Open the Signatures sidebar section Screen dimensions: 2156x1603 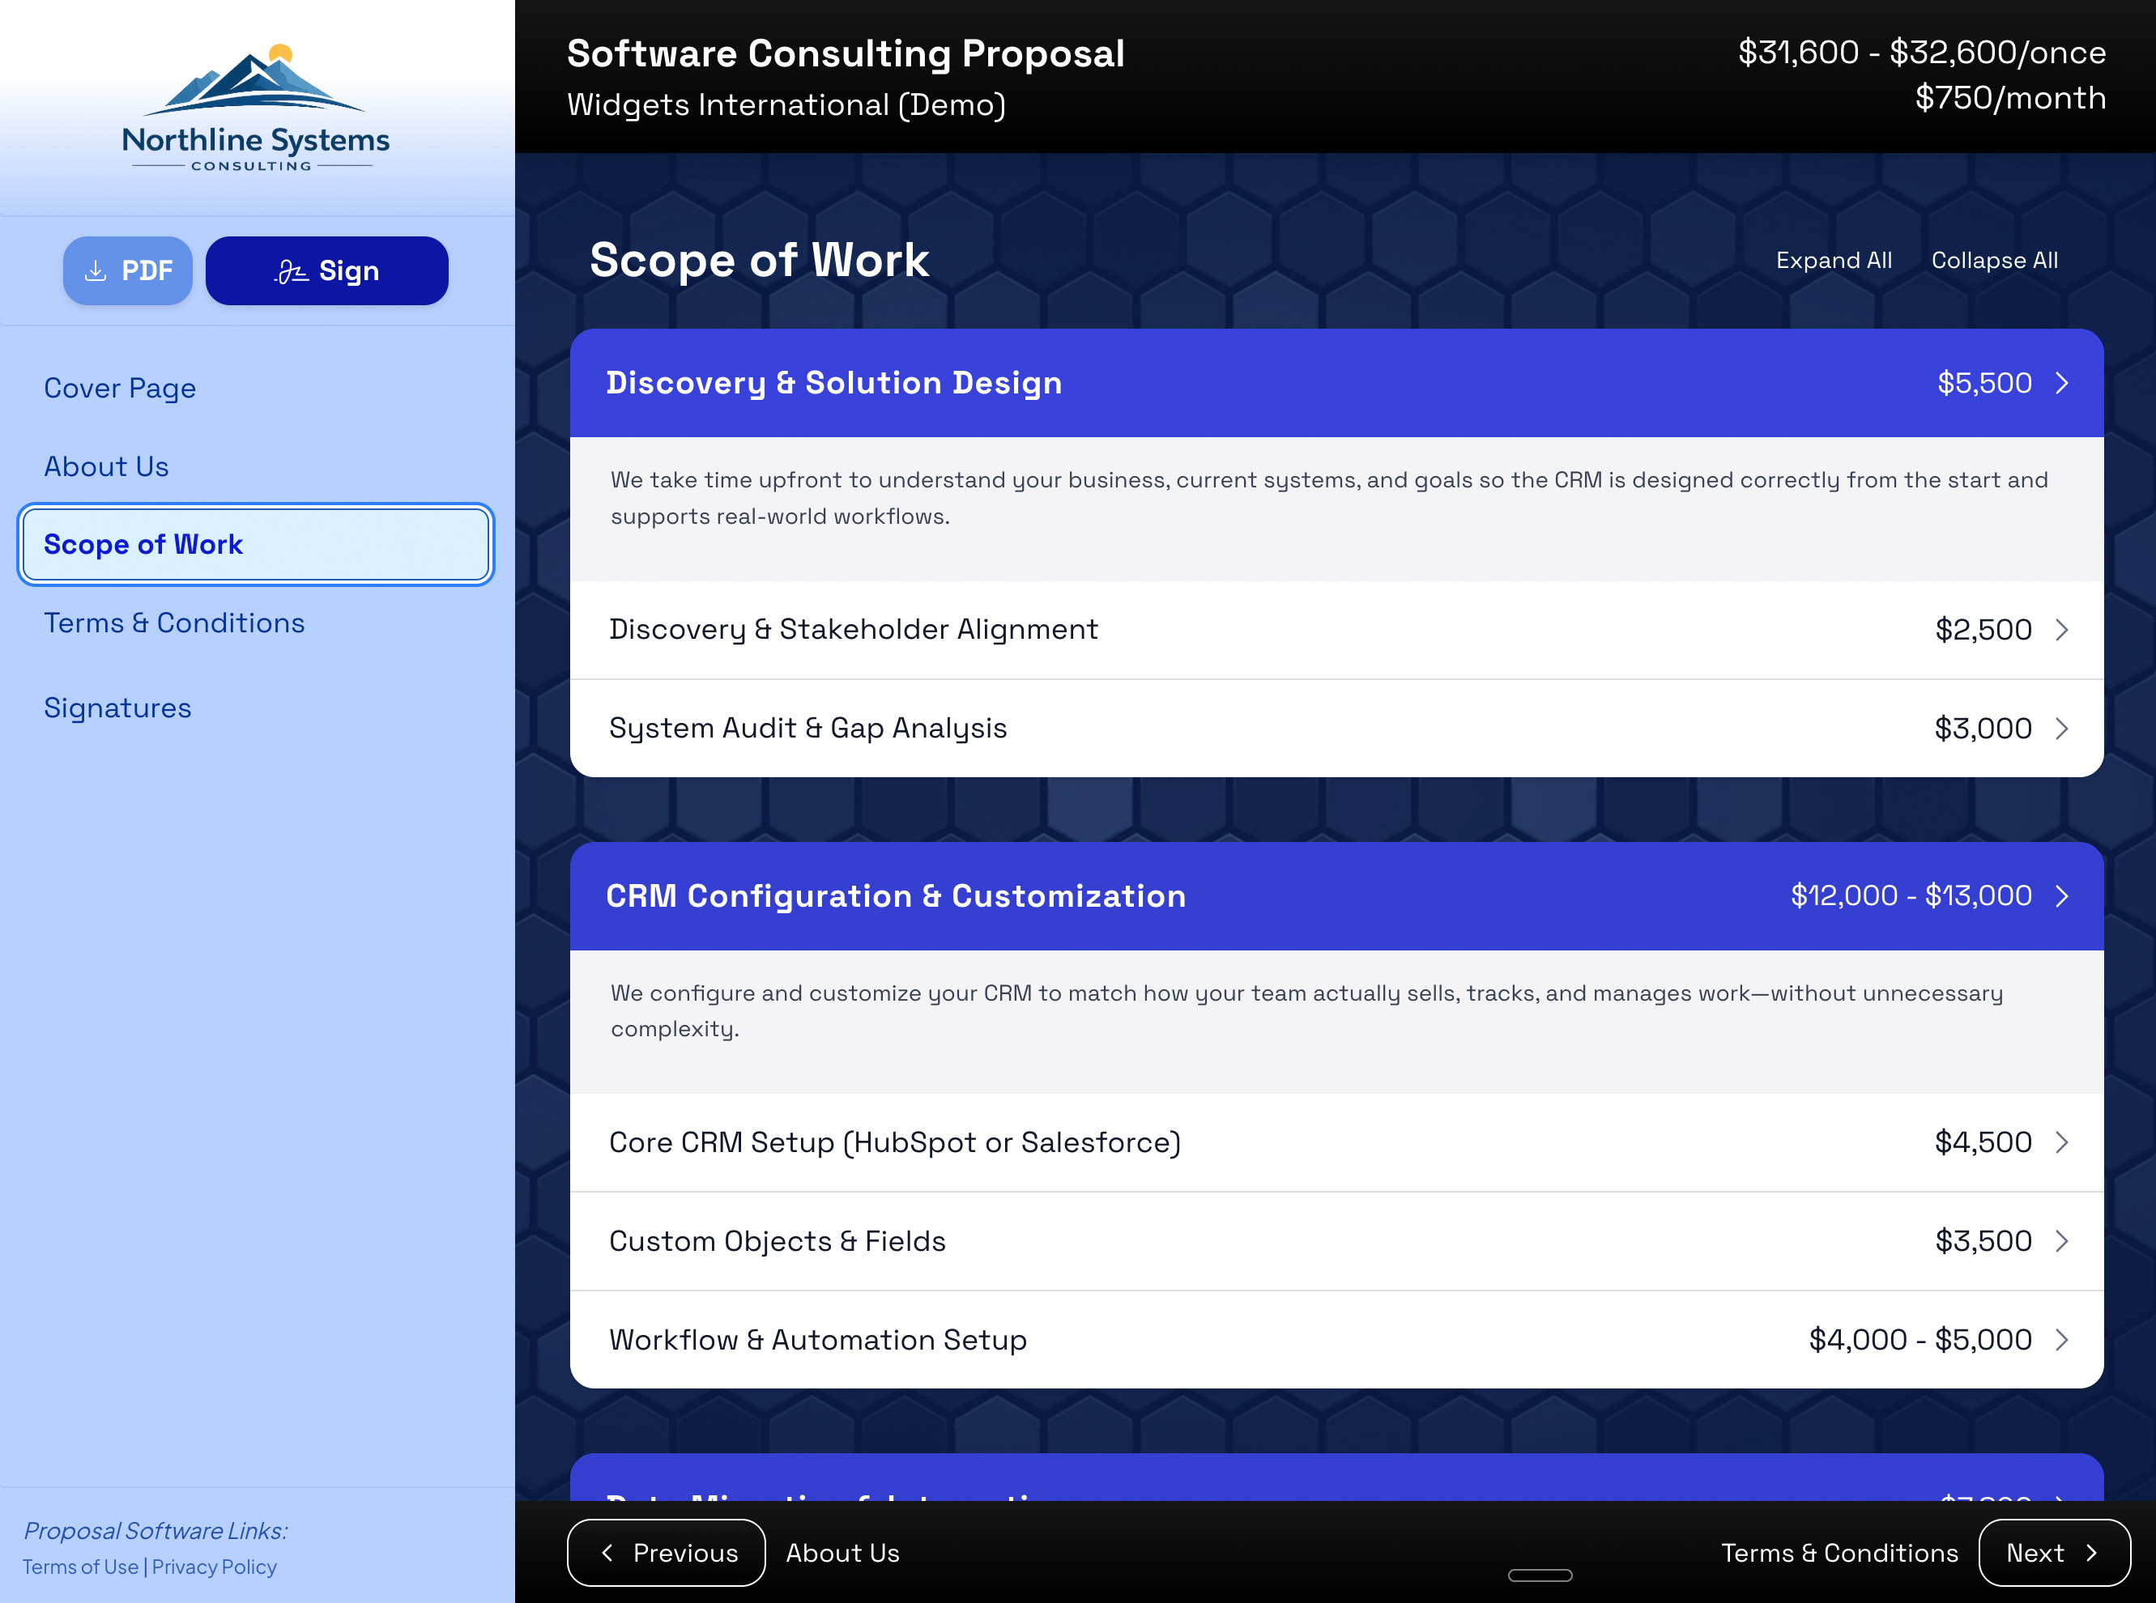(117, 708)
